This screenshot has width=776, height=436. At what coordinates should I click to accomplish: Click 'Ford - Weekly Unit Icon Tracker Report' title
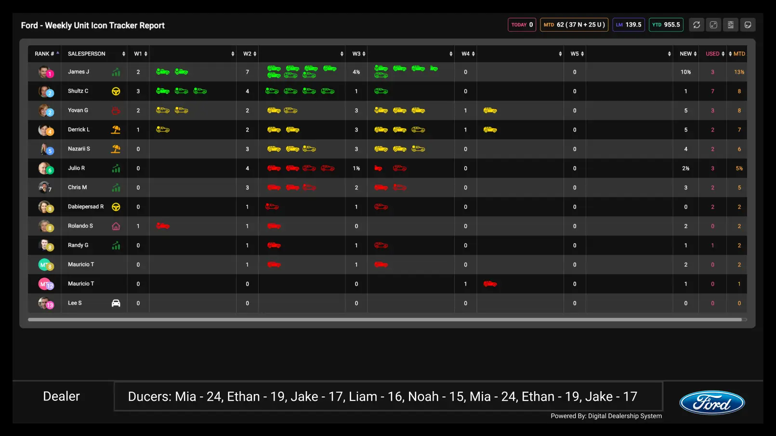coord(93,26)
